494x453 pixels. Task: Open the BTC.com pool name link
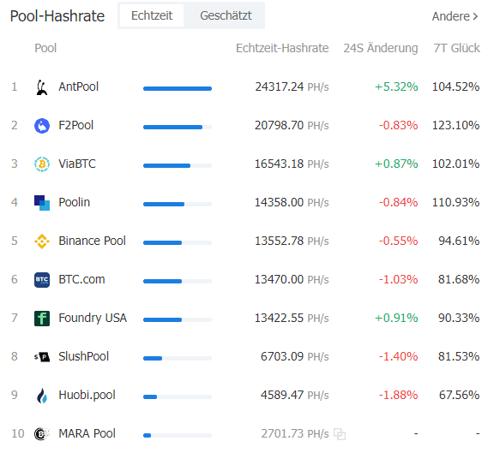pos(82,279)
